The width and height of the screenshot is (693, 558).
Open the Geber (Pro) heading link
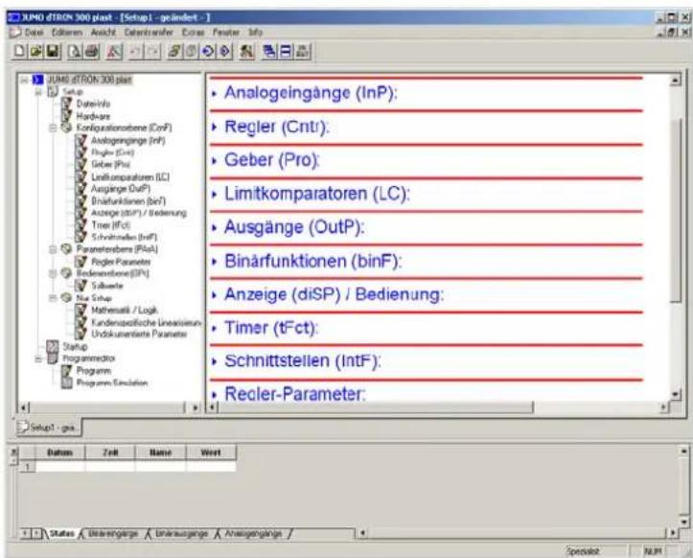tap(272, 160)
